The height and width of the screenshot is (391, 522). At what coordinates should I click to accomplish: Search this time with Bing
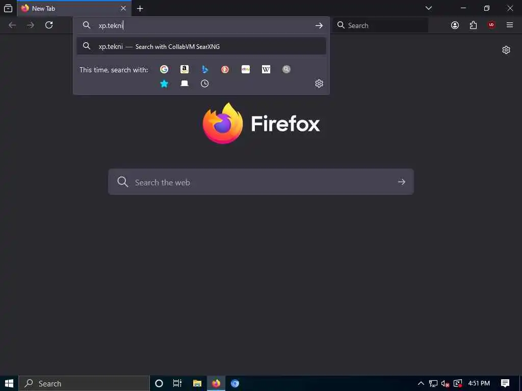205,69
